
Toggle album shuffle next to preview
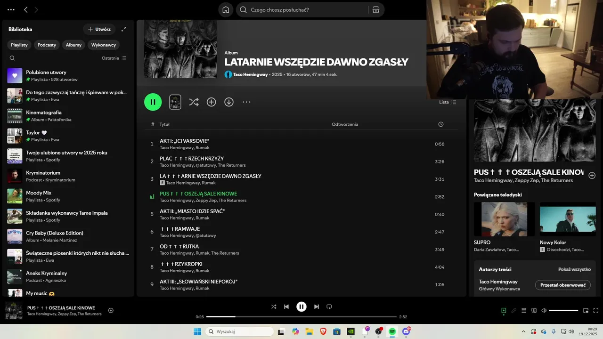coord(194,102)
